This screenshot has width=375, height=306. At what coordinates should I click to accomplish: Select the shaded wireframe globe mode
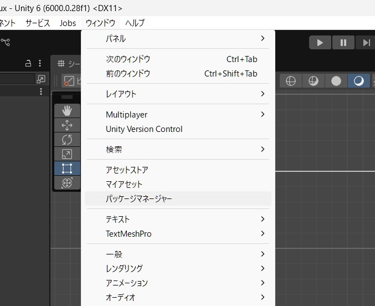tap(314, 81)
